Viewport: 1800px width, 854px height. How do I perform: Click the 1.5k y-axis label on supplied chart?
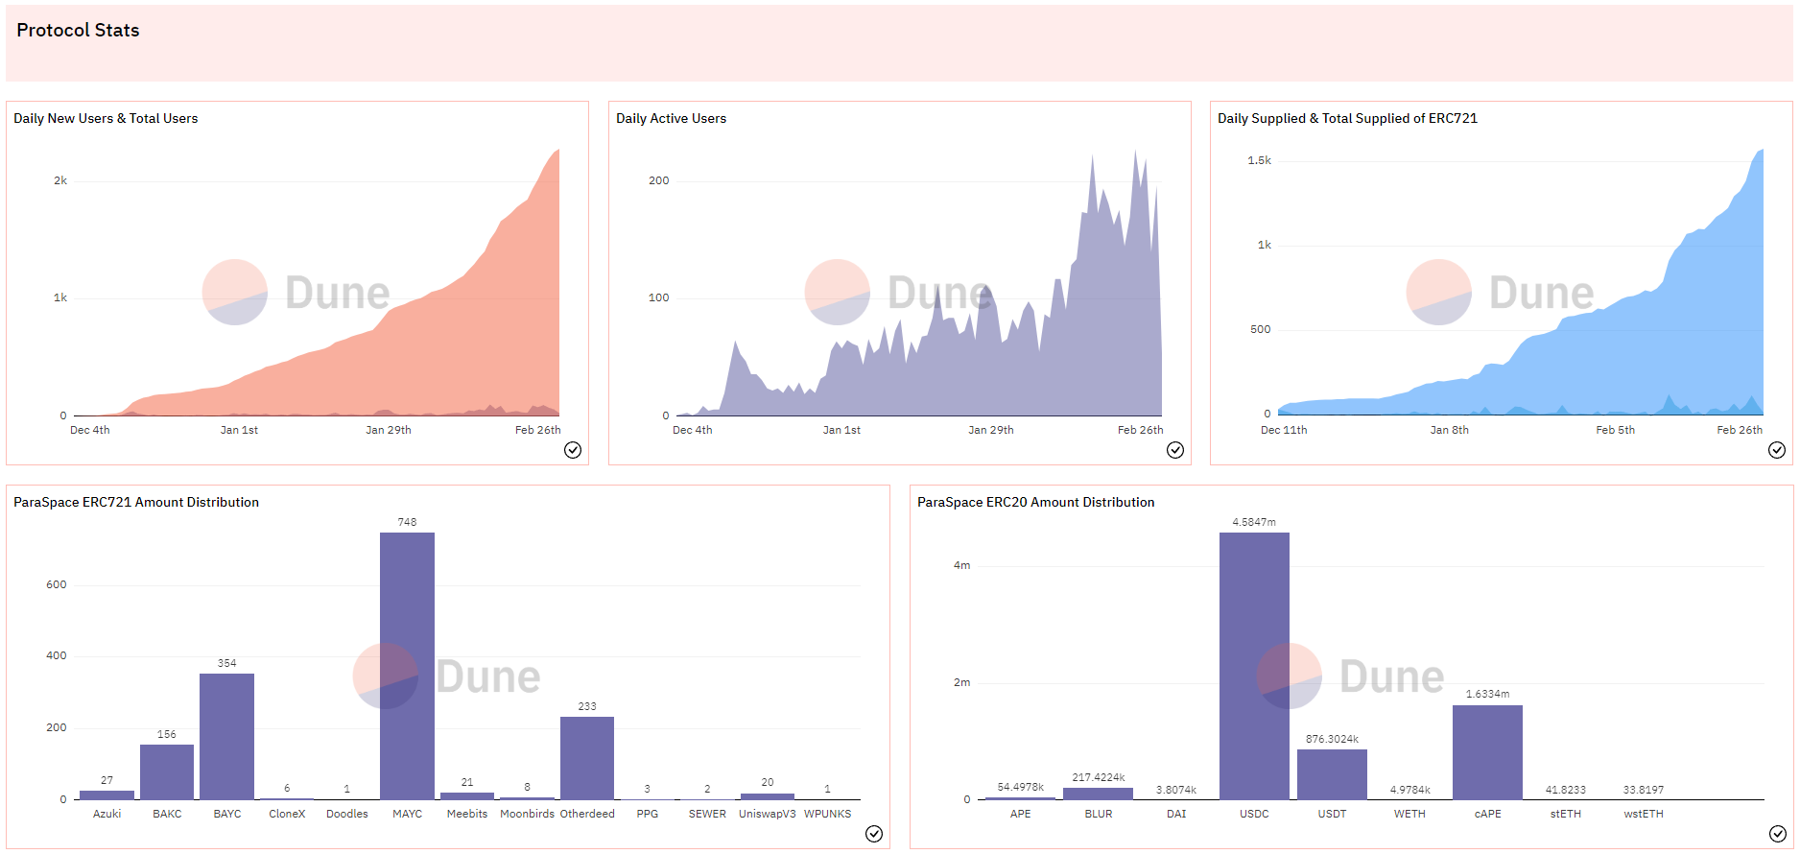coord(1259,160)
